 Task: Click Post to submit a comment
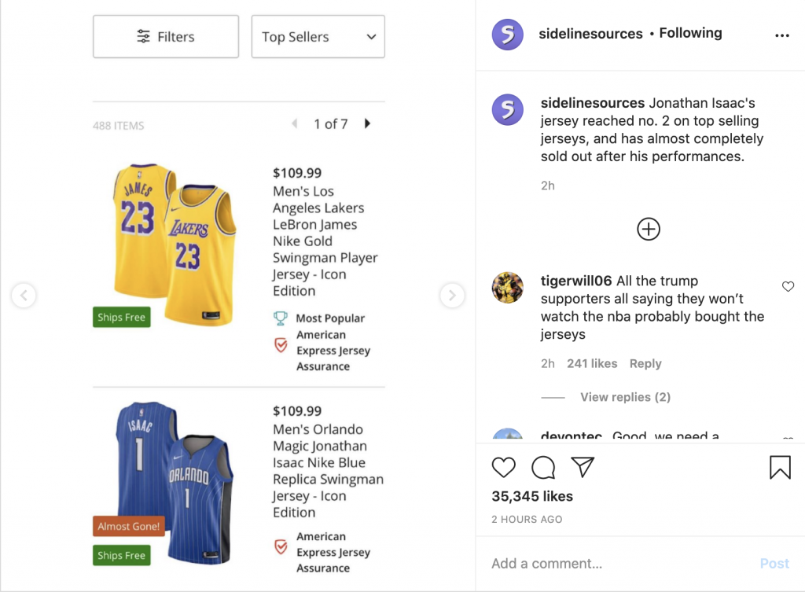774,563
